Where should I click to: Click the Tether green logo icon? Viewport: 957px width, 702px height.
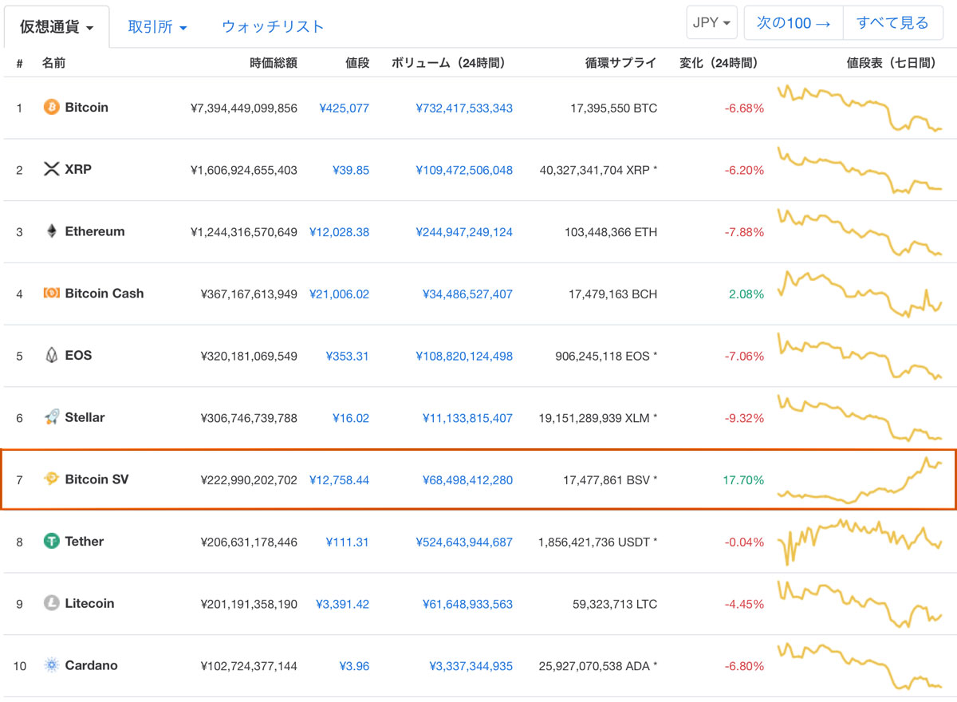52,542
